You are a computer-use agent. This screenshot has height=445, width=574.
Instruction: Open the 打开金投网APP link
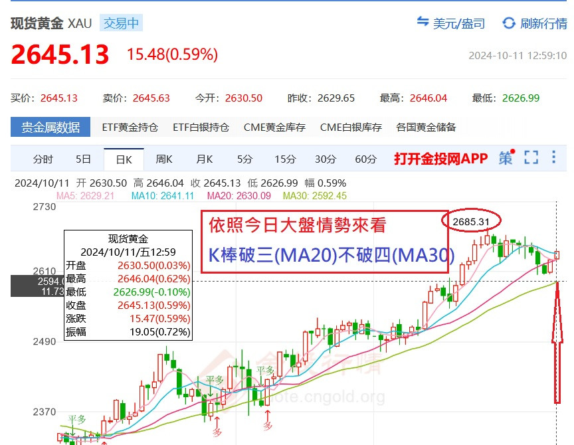tap(440, 158)
